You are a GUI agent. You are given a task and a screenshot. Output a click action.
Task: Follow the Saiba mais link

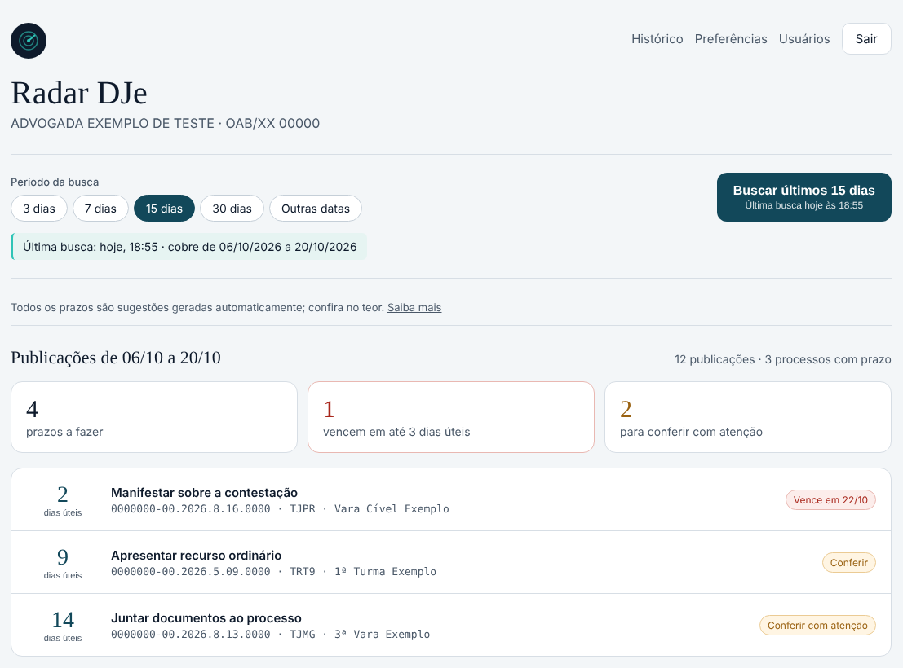(x=414, y=308)
